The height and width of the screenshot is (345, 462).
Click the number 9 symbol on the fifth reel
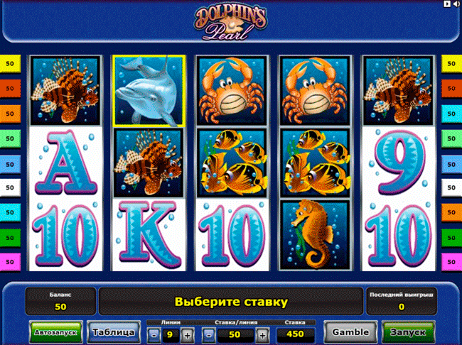click(x=399, y=163)
